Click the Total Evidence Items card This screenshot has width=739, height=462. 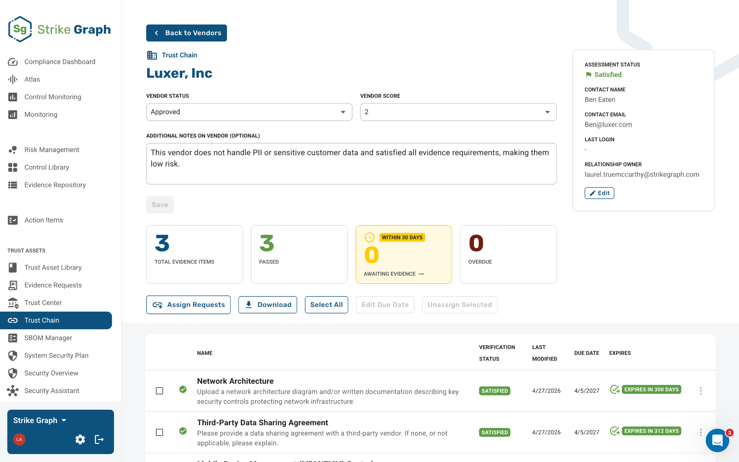click(194, 255)
